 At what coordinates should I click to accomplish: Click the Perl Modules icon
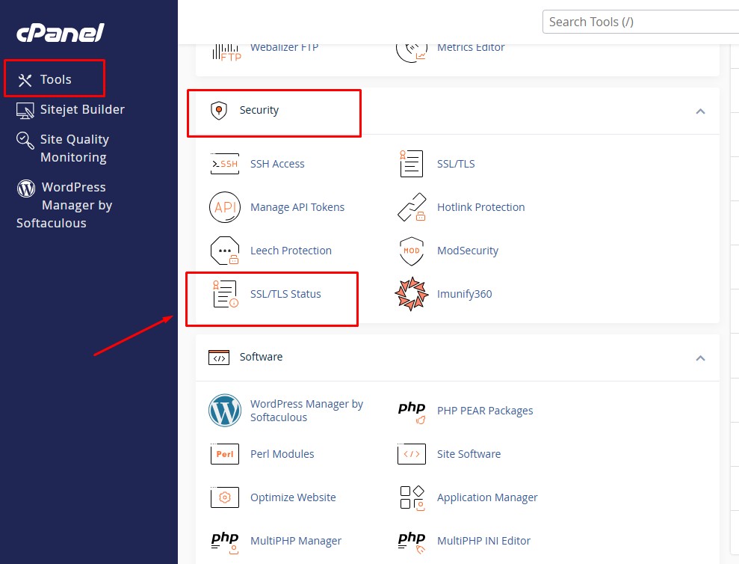point(225,454)
